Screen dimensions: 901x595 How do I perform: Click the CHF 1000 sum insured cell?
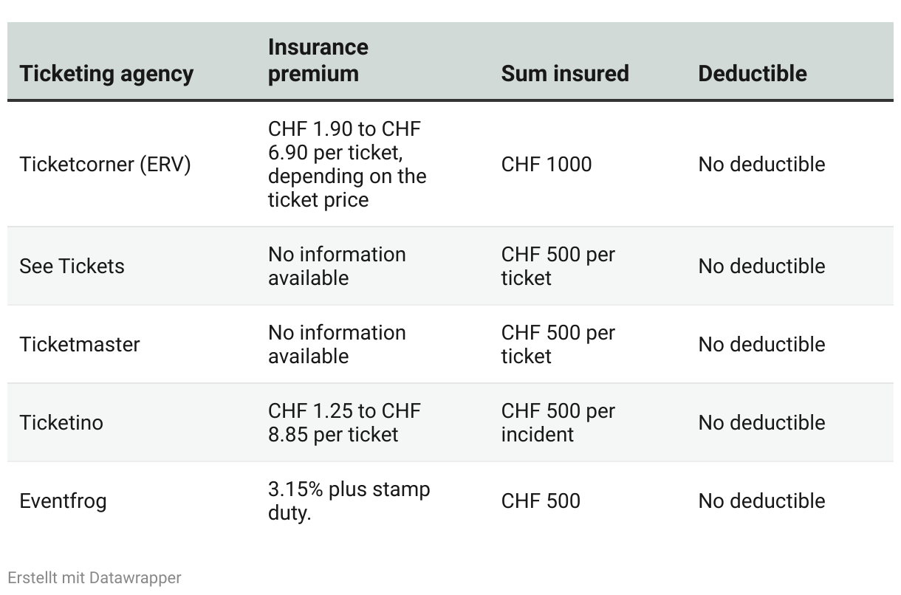(546, 164)
